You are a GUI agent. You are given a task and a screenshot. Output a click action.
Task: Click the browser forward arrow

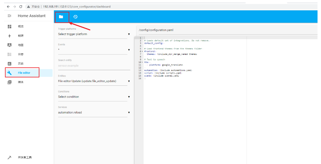(x=14, y=7)
